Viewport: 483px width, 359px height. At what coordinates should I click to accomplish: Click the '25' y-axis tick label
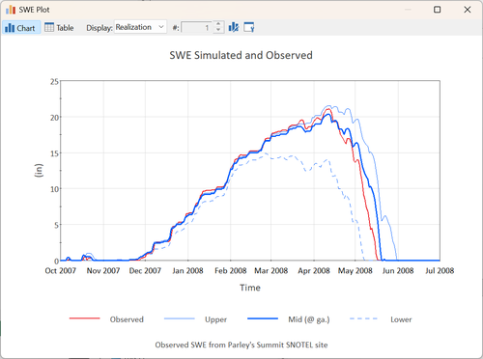point(54,82)
